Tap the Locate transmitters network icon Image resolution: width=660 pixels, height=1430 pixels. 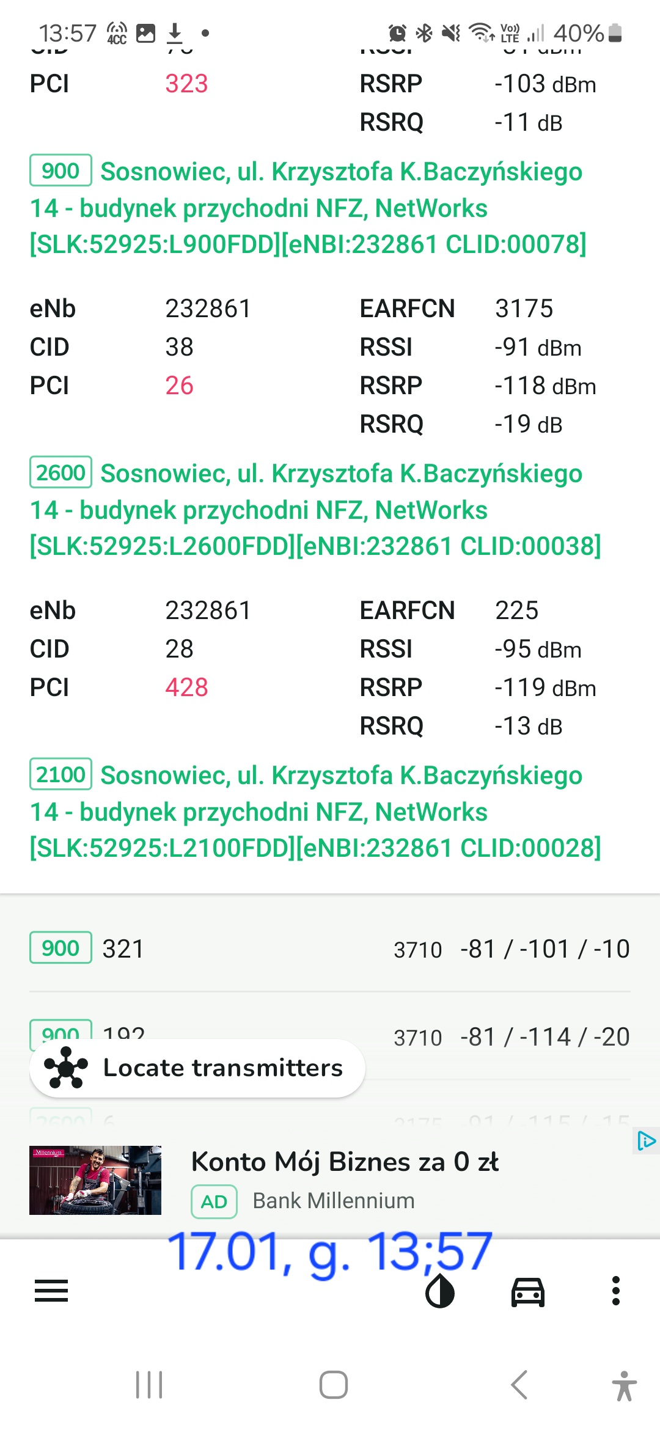[x=66, y=1068]
